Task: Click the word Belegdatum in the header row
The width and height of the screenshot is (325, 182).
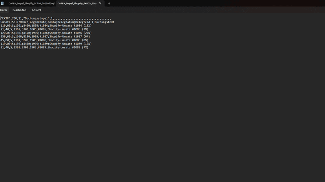Action: point(66,22)
